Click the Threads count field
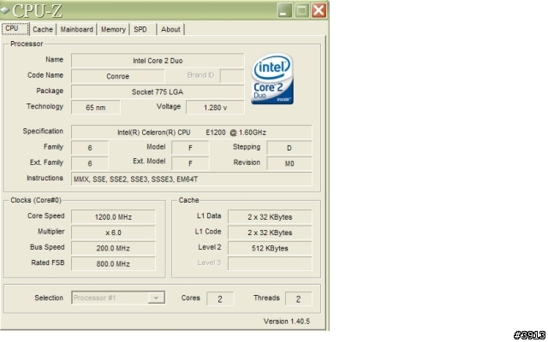The image size is (548, 342). click(x=299, y=298)
